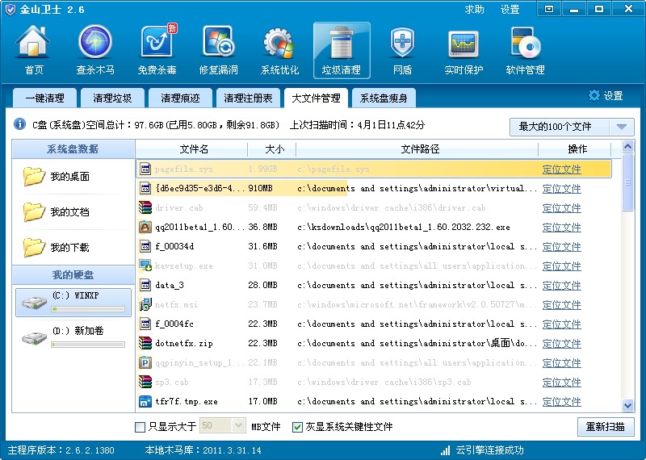Open 网盾 shield icon
The image size is (646, 460).
tap(402, 43)
